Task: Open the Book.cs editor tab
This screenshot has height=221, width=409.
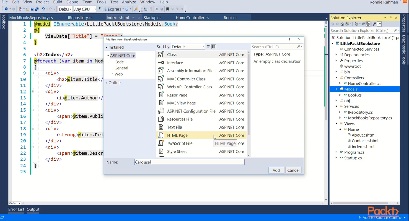Action: coord(230,18)
